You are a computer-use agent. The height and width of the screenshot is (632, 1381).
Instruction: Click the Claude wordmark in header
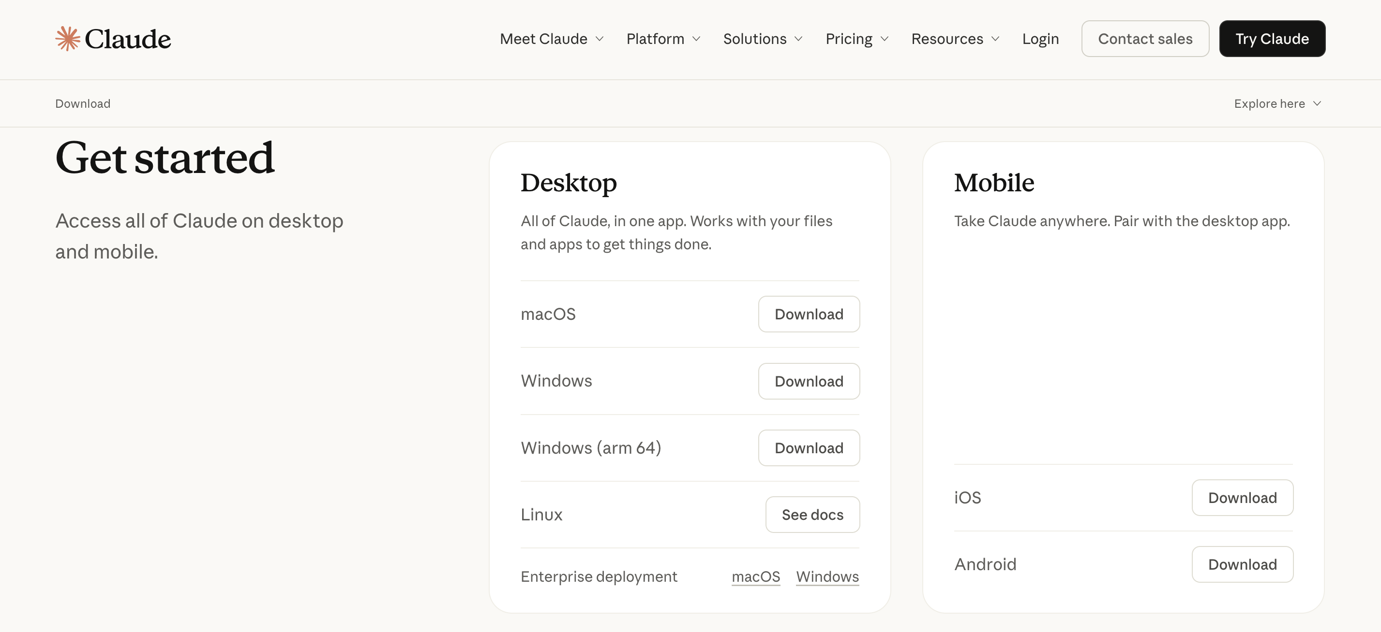pyautogui.click(x=128, y=39)
